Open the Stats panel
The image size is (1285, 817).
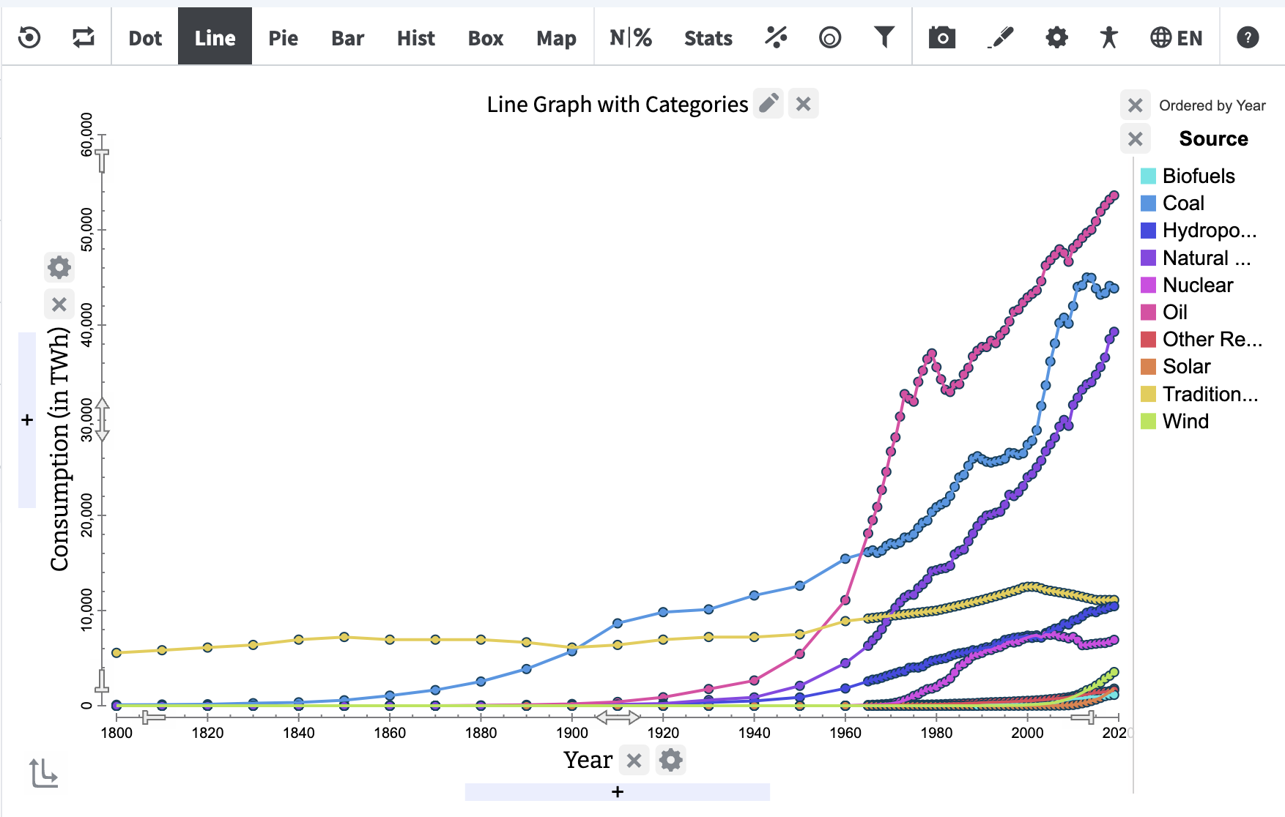[x=708, y=38]
